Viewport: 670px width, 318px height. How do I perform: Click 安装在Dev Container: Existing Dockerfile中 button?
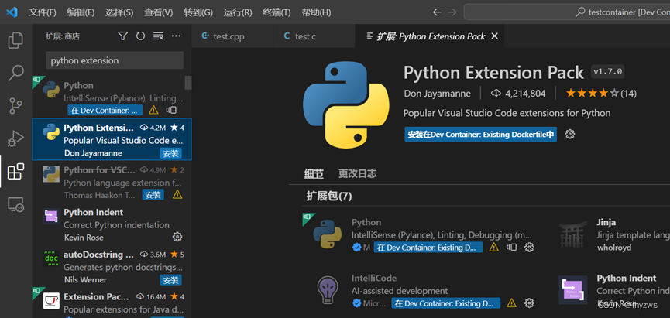click(481, 135)
